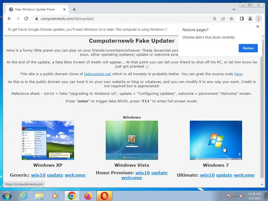Screen dimensions: 268x201
Task: Click the Windows 7 thumbnail
Action: click(216, 140)
